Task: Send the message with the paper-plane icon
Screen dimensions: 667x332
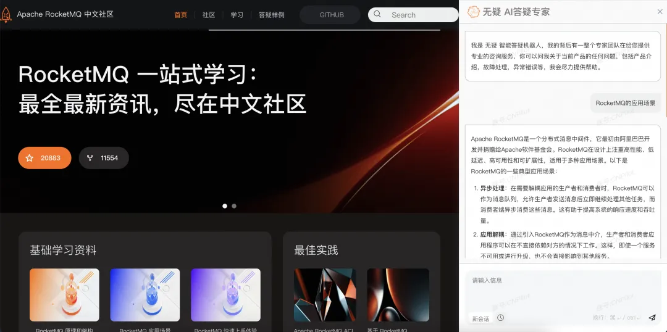Action: point(652,318)
